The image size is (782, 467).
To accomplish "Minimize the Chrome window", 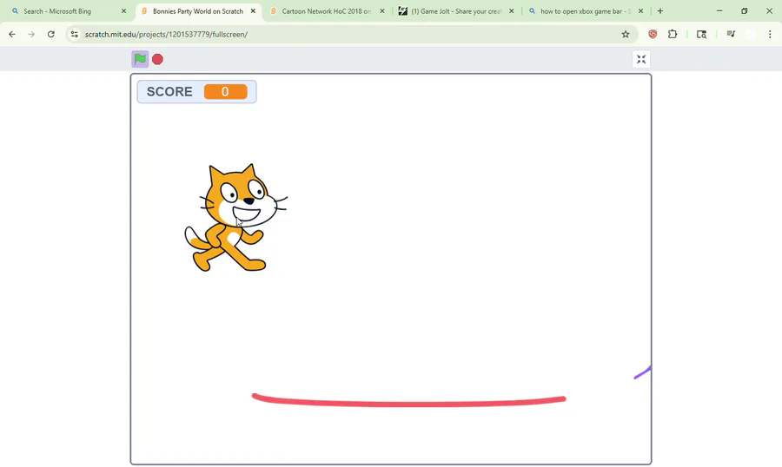I will click(x=719, y=11).
